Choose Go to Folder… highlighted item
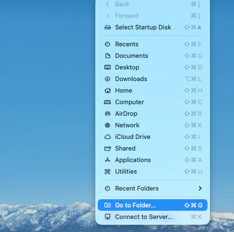Image resolution: width=234 pixels, height=232 pixels. 153,205
